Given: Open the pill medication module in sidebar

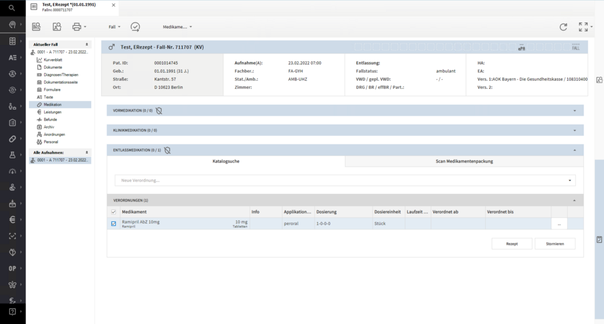Looking at the screenshot, I should click(x=13, y=138).
